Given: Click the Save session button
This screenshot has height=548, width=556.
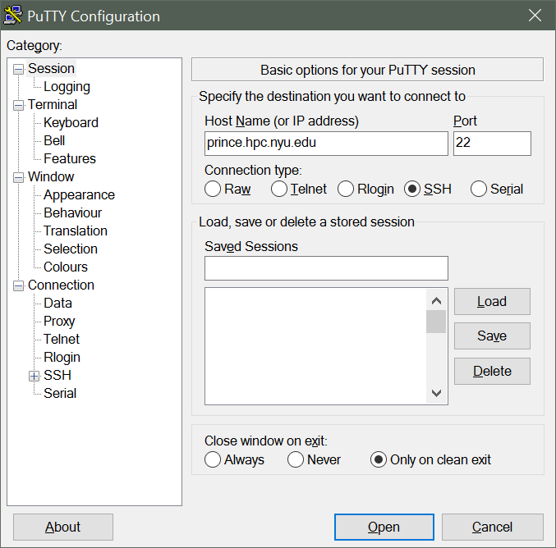Looking at the screenshot, I should tap(492, 336).
